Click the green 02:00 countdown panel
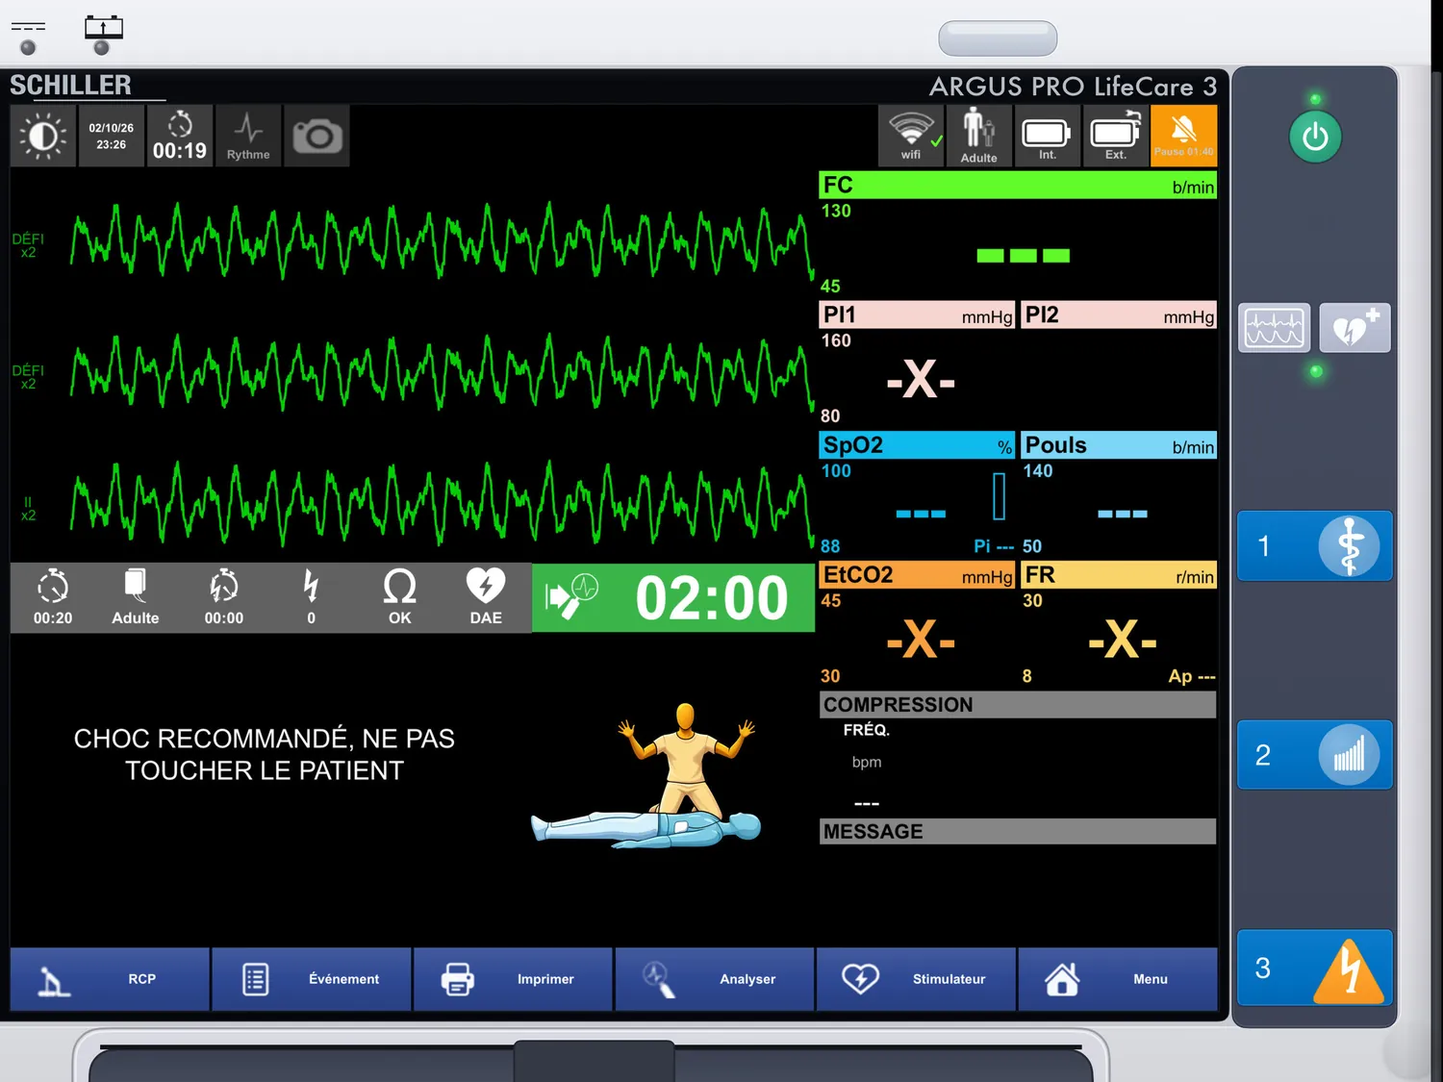The image size is (1443, 1082). tap(673, 597)
